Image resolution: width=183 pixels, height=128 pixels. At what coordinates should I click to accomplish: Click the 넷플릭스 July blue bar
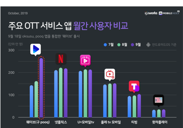click(56, 94)
